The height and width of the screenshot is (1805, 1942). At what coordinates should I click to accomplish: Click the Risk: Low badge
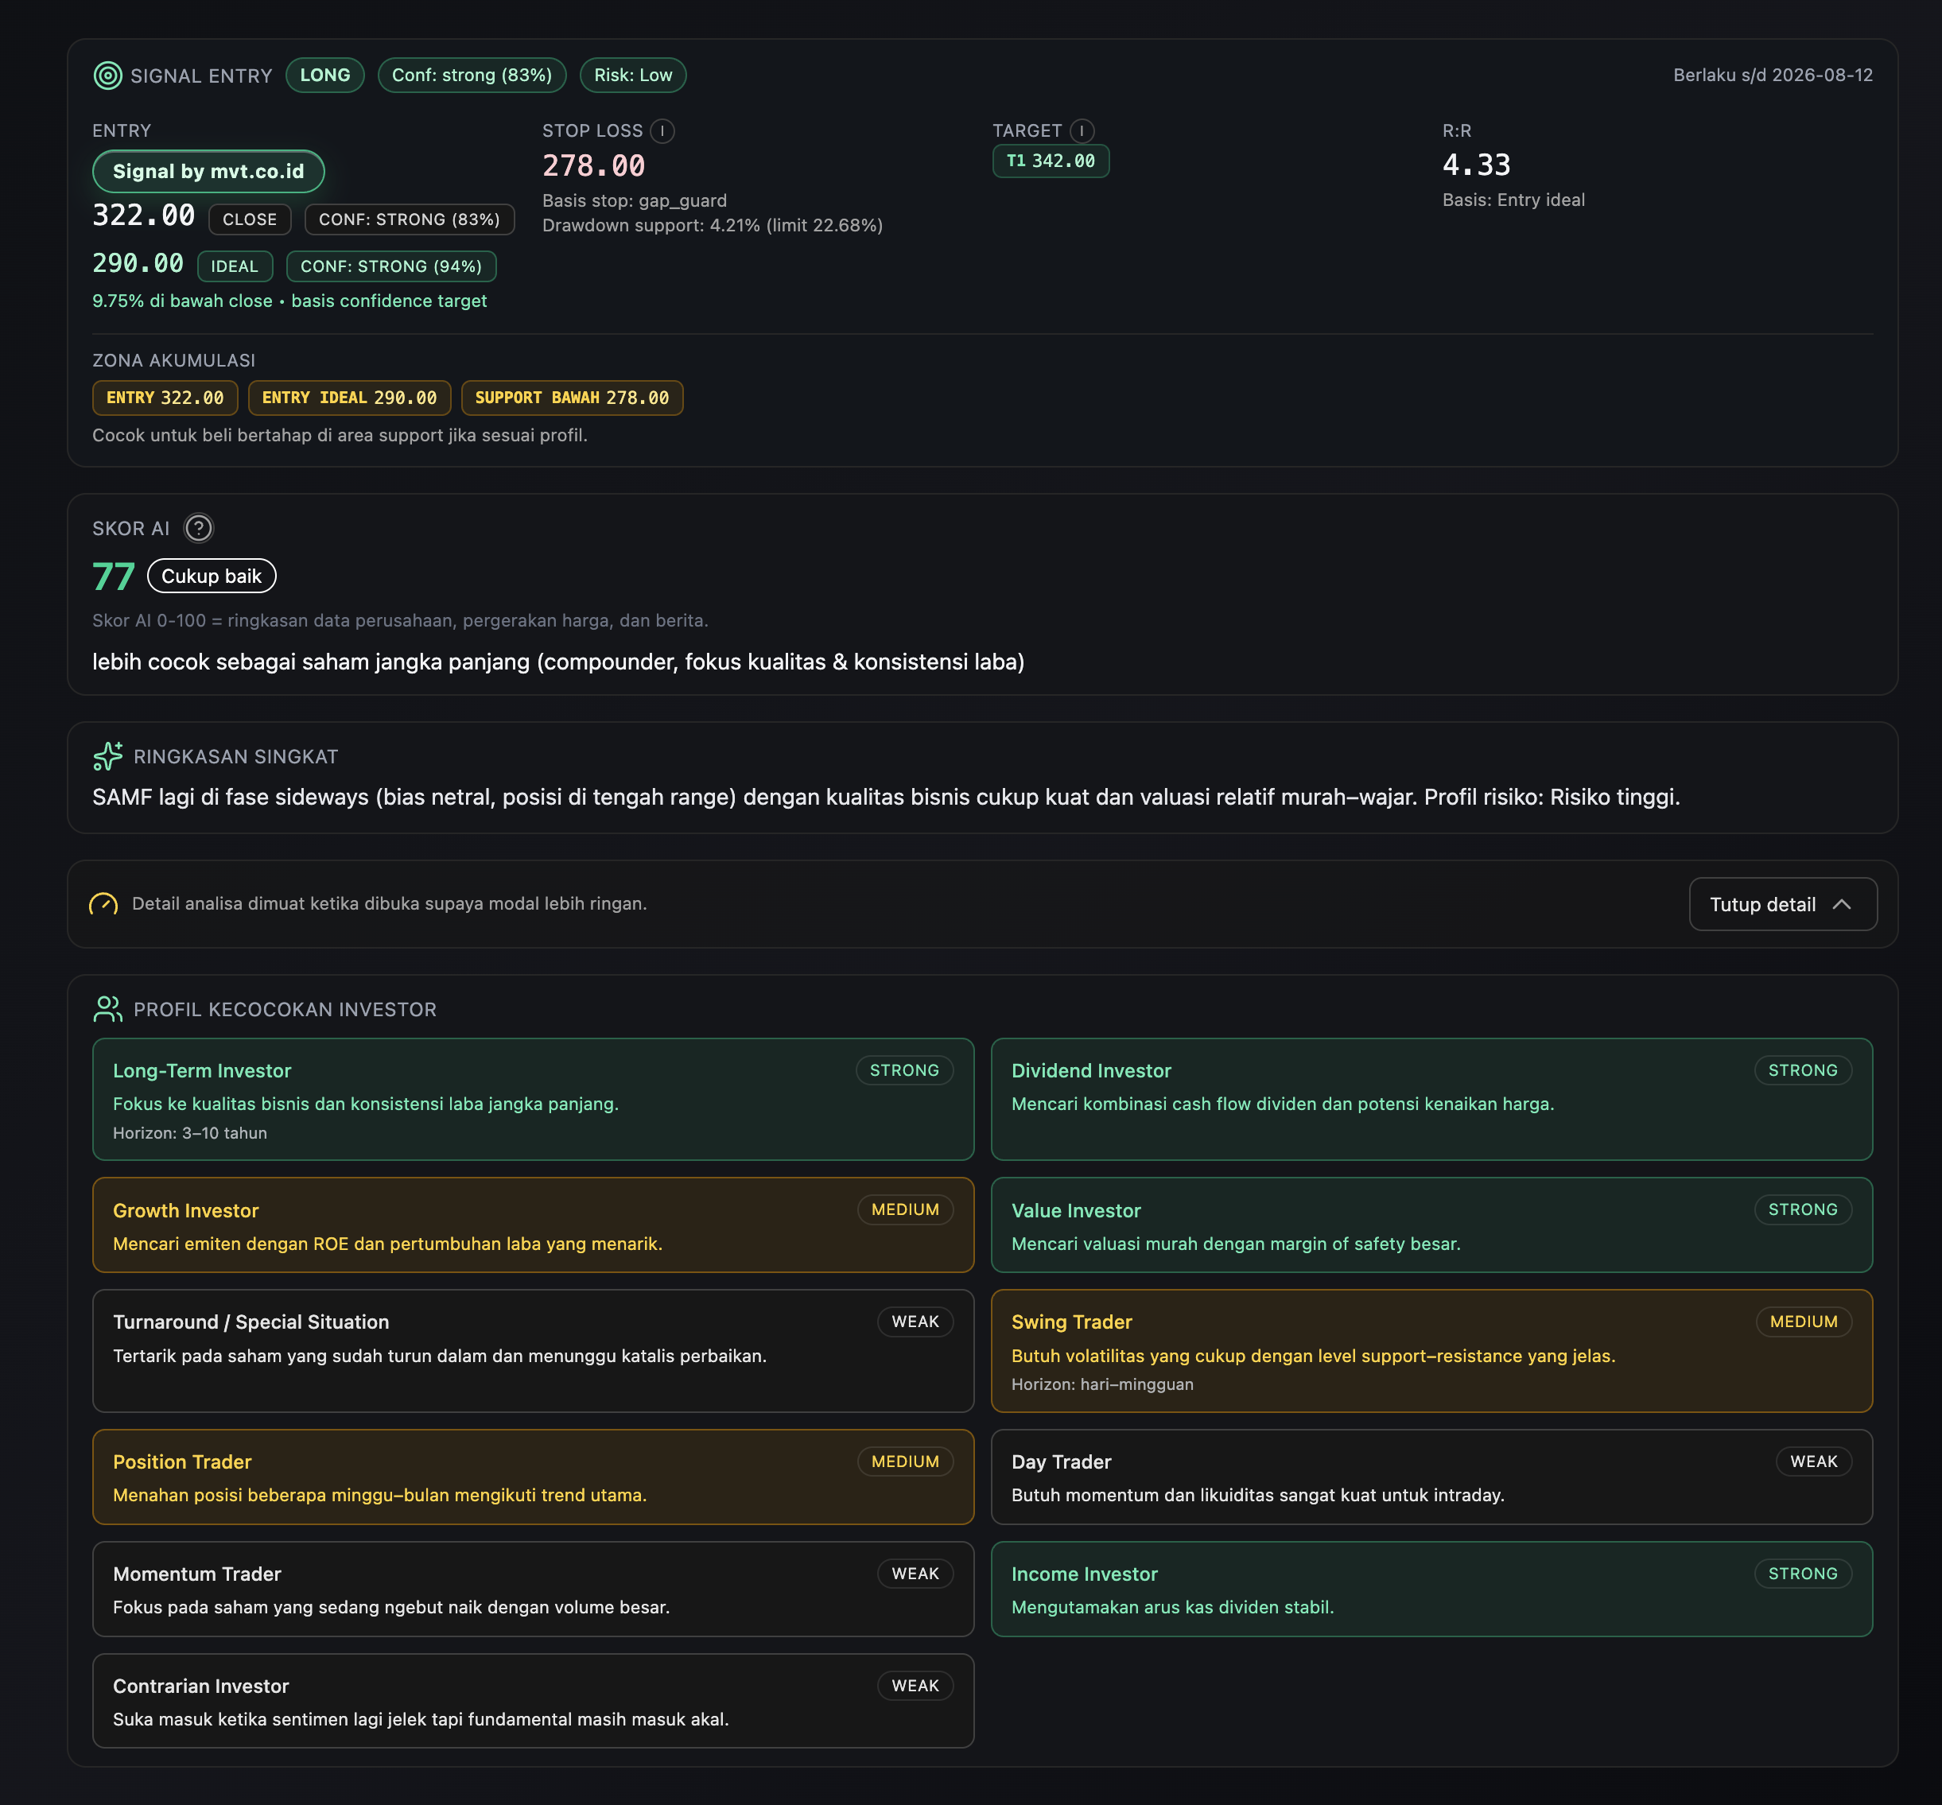(633, 76)
